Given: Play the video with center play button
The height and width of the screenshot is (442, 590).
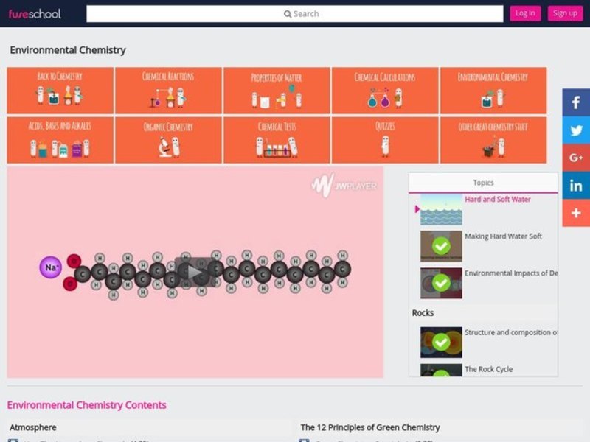Looking at the screenshot, I should (195, 272).
